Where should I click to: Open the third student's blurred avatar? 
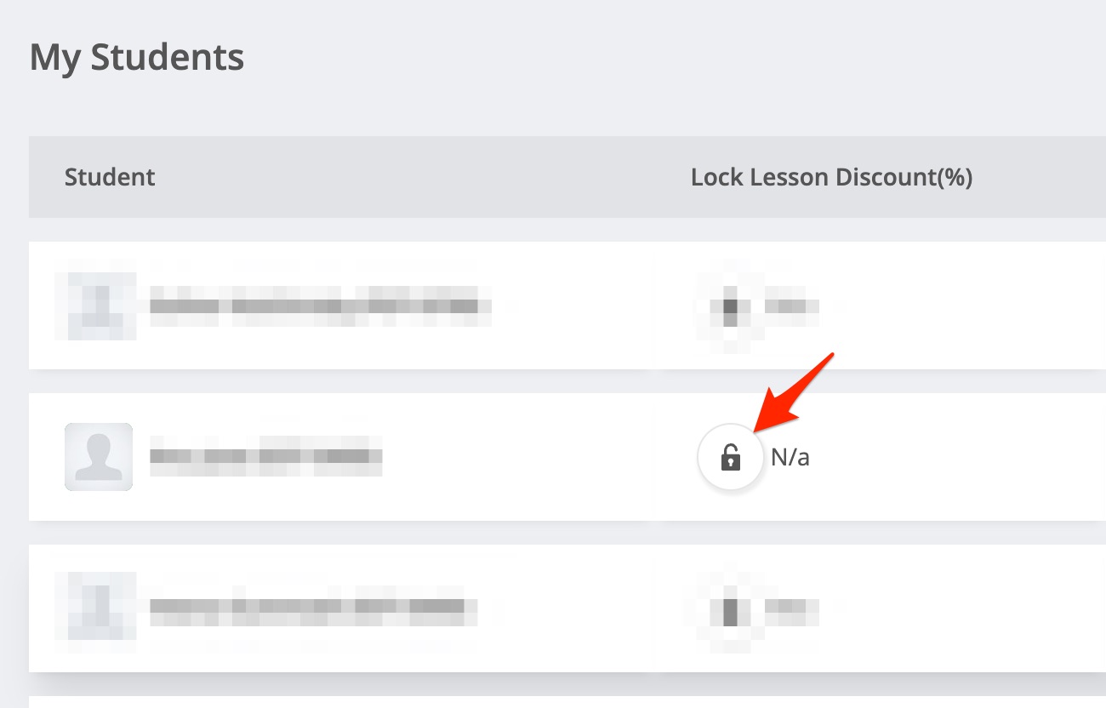(99, 608)
